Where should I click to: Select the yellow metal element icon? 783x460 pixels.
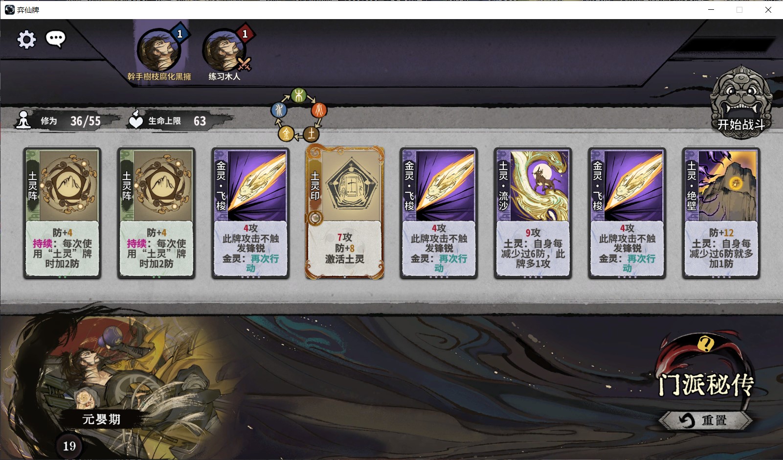pyautogui.click(x=286, y=133)
